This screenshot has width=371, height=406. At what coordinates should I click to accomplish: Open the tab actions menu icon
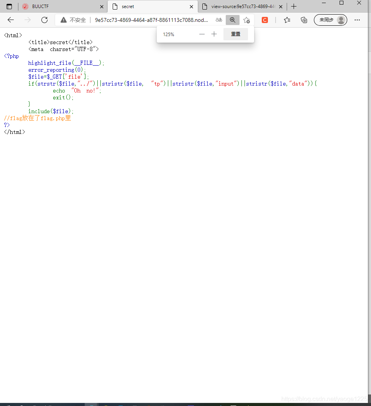click(9, 7)
